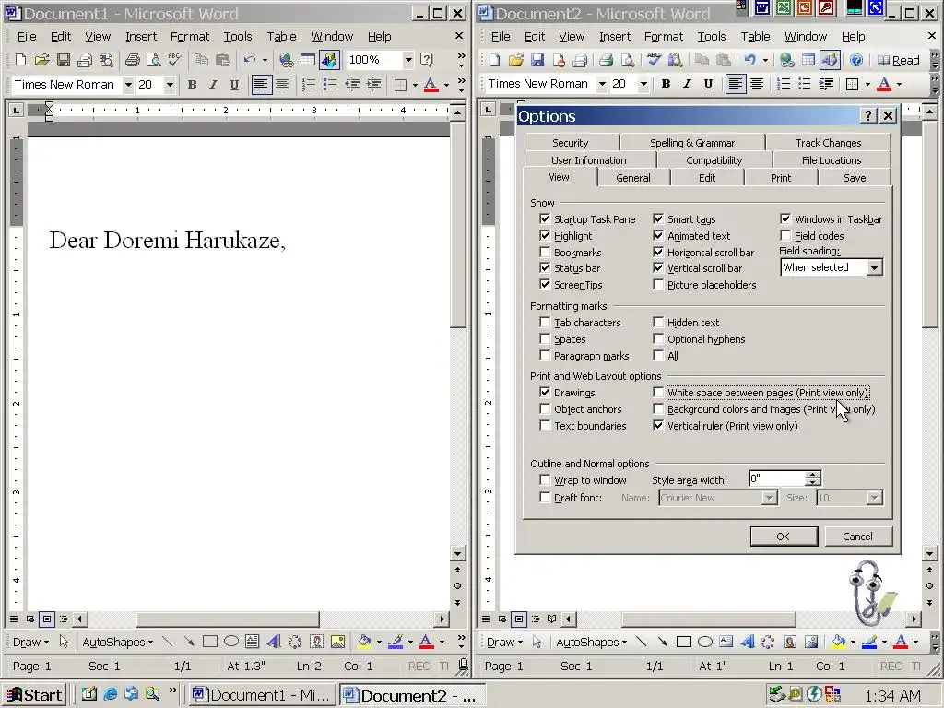Open General tab in Options
Viewport: 944px width, 708px height.
coord(633,178)
